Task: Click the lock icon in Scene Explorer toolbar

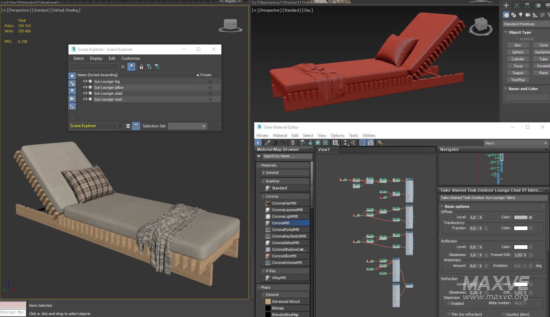Action: tap(141, 67)
